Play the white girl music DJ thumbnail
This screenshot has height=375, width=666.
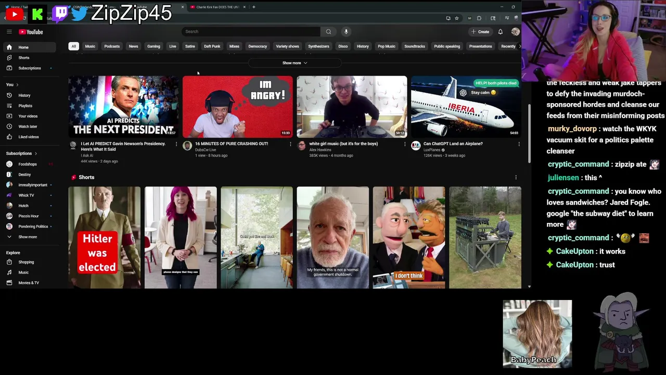click(x=352, y=106)
